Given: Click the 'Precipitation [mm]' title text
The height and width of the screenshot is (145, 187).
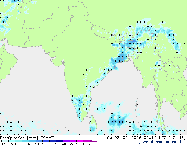Looking at the screenshot, I should point(19,138).
